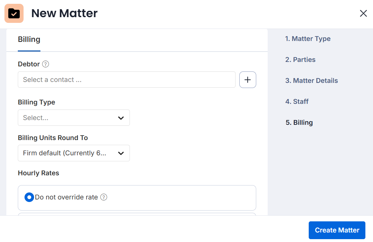Select step 5 Billing in sidebar

[299, 123]
